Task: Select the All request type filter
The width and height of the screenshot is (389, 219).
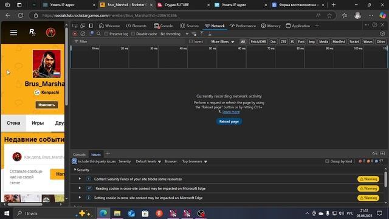Action: pos(243,41)
